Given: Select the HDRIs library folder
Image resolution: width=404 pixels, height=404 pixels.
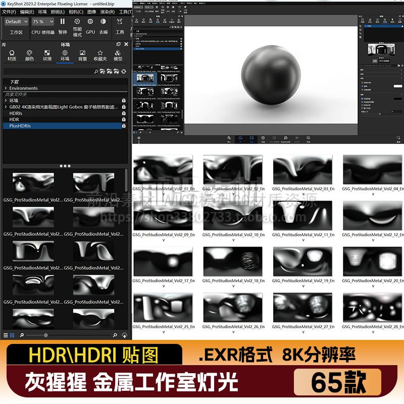Looking at the screenshot, I should click(x=15, y=113).
